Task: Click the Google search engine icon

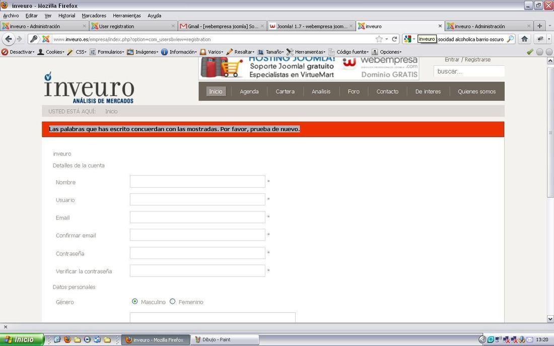Action: (x=408, y=39)
